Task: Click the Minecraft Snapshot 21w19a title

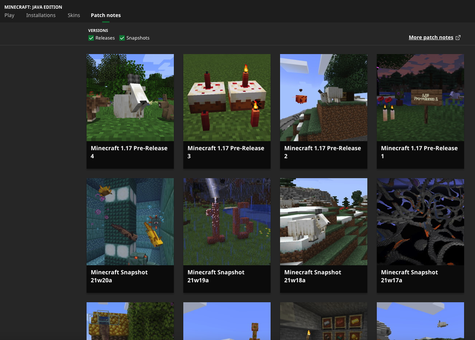Action: [x=216, y=276]
